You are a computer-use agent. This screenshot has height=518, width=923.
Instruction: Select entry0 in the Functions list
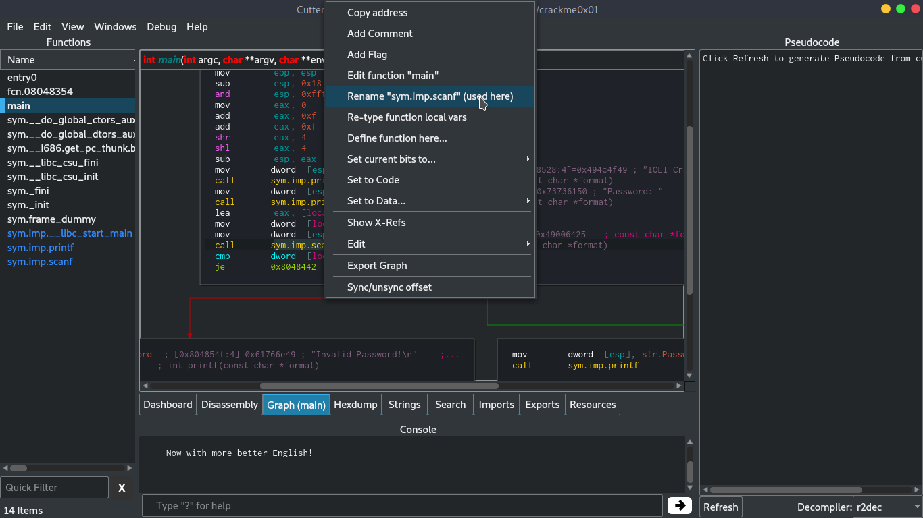point(27,77)
